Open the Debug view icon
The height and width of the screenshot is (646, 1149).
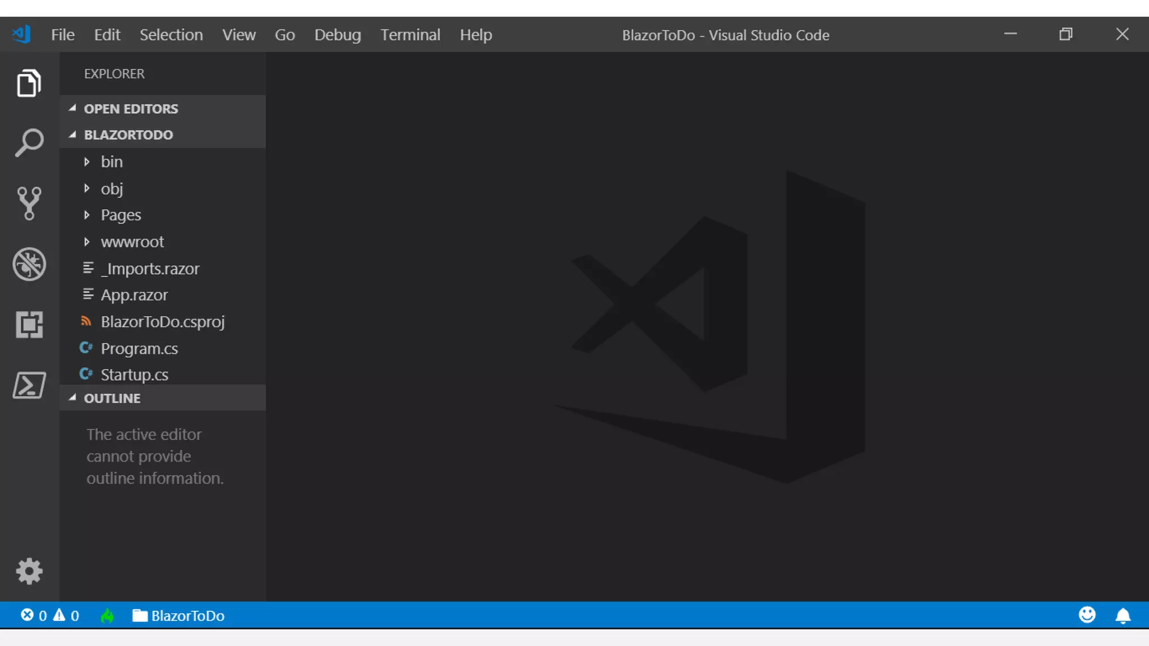pyautogui.click(x=29, y=264)
